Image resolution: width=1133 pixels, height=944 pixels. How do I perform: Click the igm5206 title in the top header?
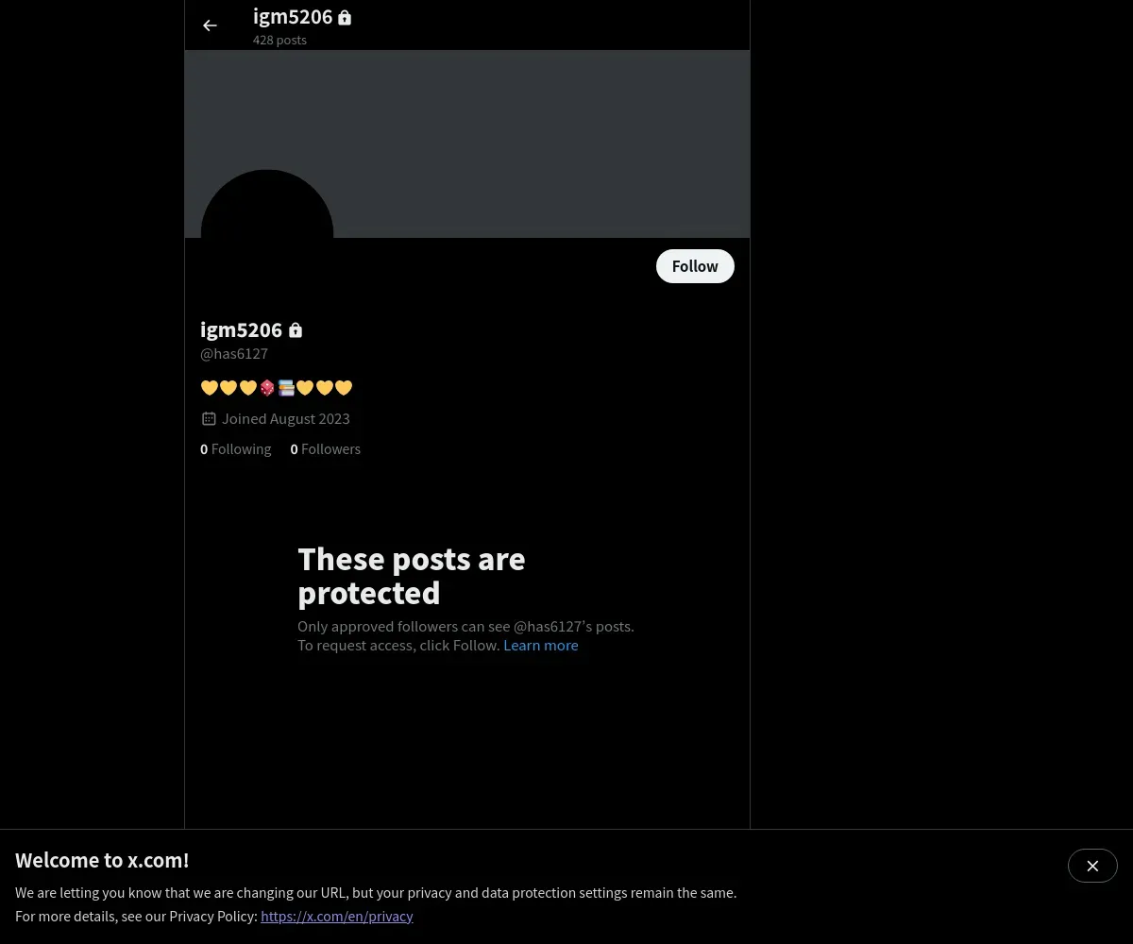coord(293,17)
